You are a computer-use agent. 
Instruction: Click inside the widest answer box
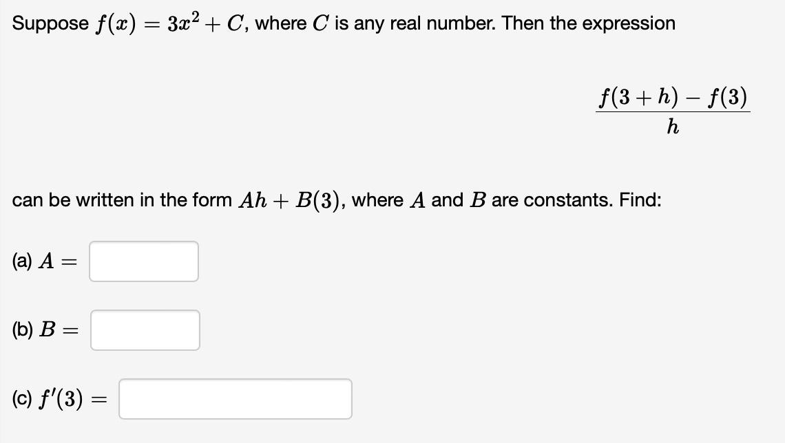(x=234, y=399)
